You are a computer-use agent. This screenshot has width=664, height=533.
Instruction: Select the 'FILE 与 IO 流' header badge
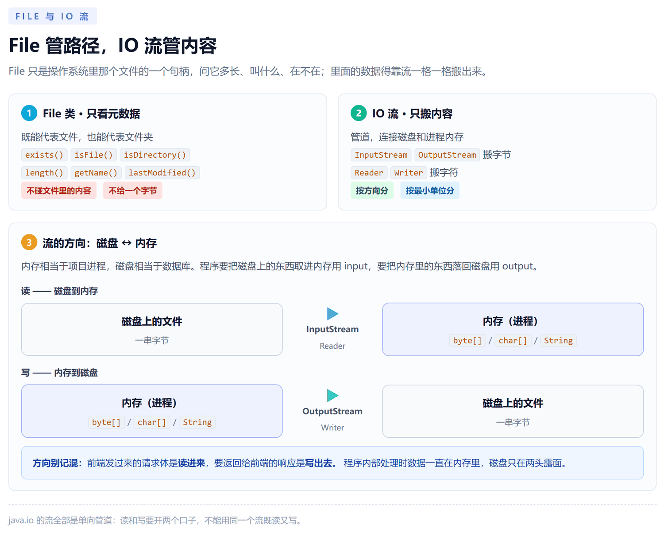(x=53, y=16)
